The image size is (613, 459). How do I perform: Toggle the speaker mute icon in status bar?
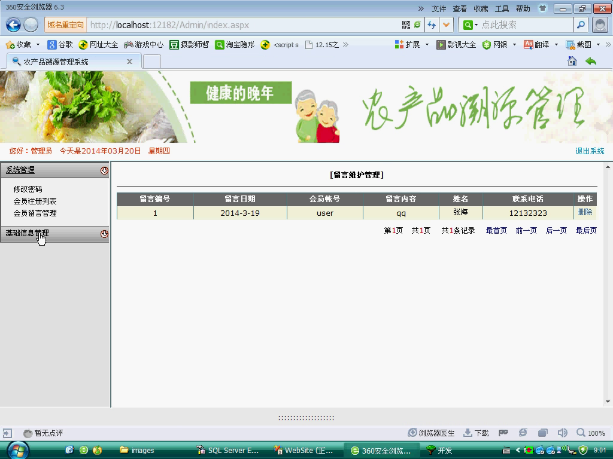562,433
